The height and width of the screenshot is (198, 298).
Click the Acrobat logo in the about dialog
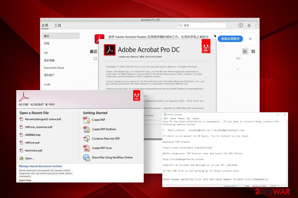coord(110,50)
